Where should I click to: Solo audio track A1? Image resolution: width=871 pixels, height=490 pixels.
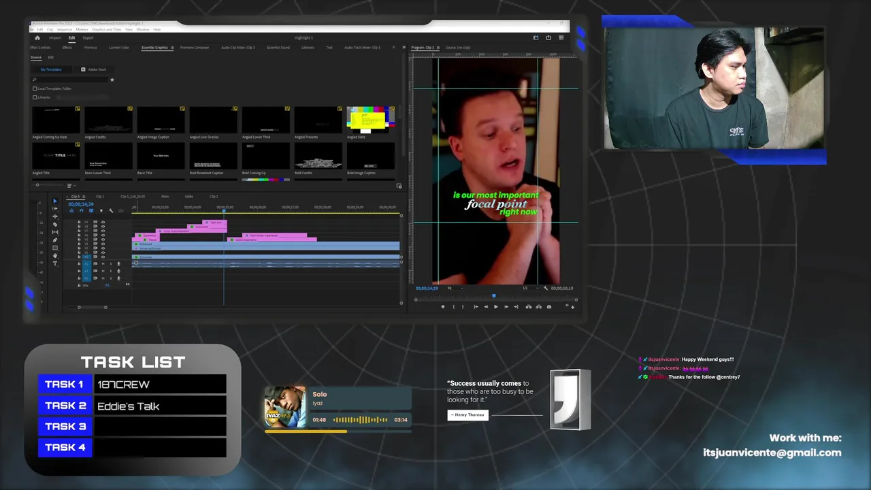pyautogui.click(x=111, y=263)
